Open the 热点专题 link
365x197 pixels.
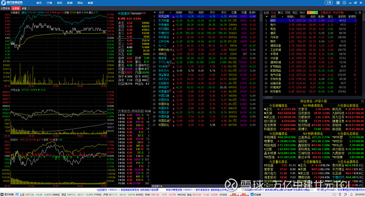pyautogui.click(x=338, y=13)
